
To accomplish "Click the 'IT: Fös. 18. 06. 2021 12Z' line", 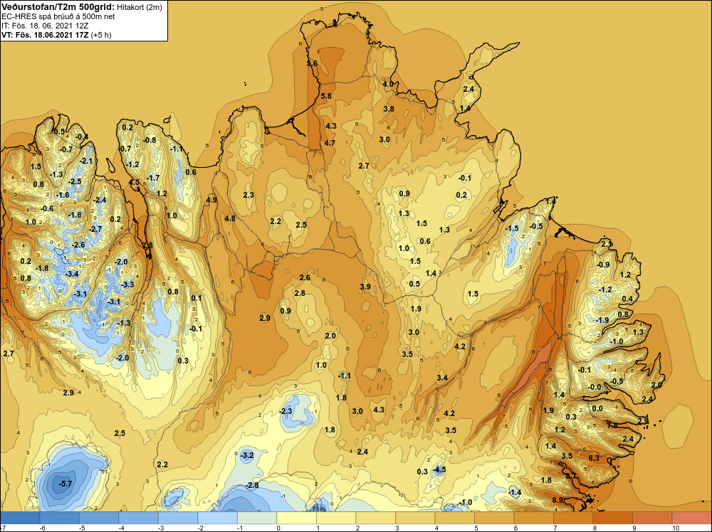I will point(45,26).
